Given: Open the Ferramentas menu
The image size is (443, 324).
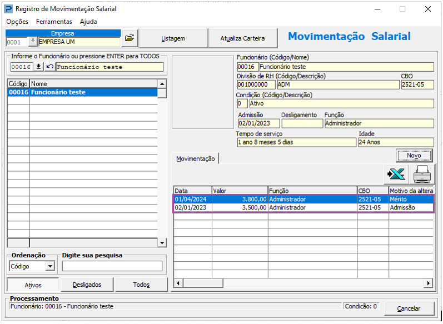Looking at the screenshot, I should 54,22.
